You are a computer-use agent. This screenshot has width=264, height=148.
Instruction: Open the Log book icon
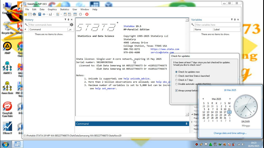[x=39, y=14]
